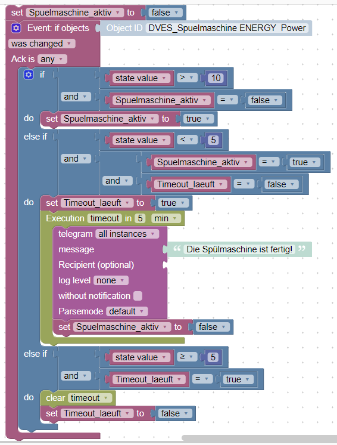Click the gear icon on the if block
This screenshot has height=445, width=337.
(x=29, y=75)
